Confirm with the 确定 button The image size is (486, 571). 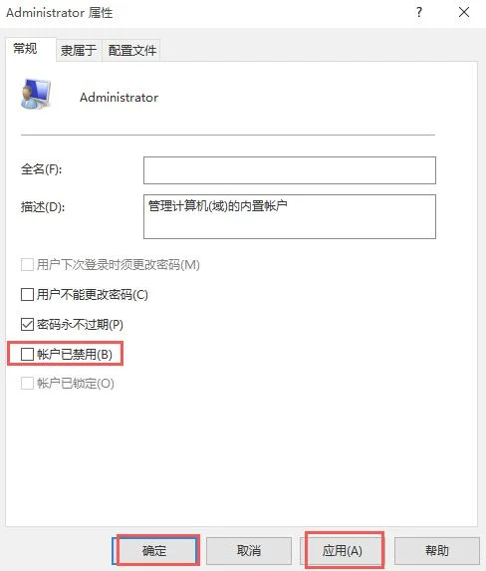click(154, 551)
